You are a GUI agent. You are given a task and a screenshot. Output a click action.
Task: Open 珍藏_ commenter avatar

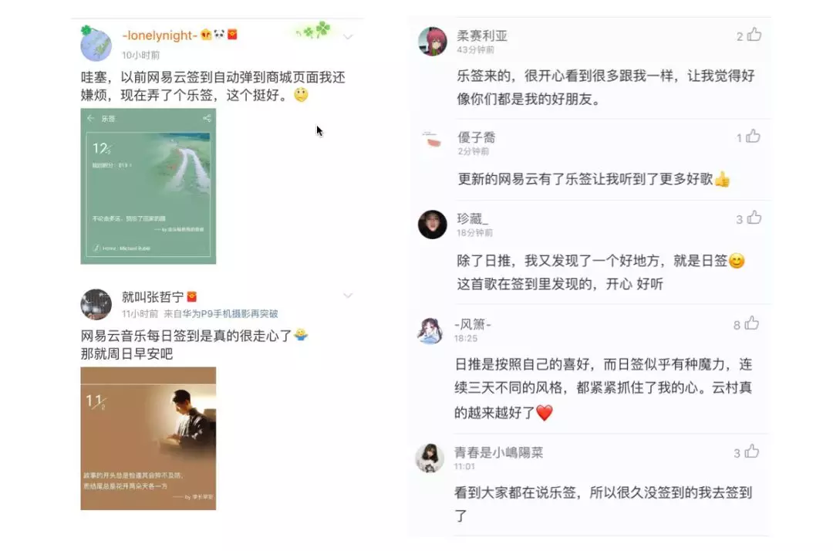coord(433,224)
